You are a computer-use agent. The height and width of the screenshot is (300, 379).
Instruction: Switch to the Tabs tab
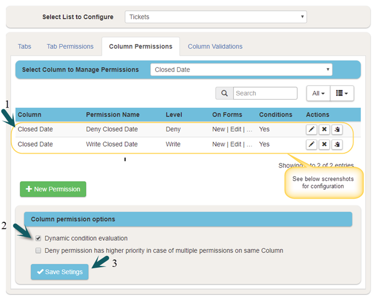coord(24,46)
